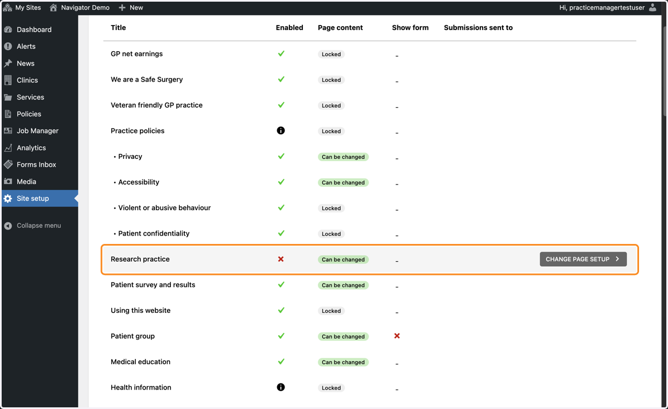668x409 pixels.
Task: Click the News pin icon
Action: pyautogui.click(x=8, y=63)
